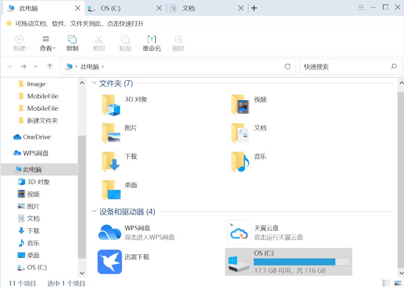The height and width of the screenshot is (287, 404).
Task: Collapse the 文件夹 (7) section
Action: pos(94,83)
